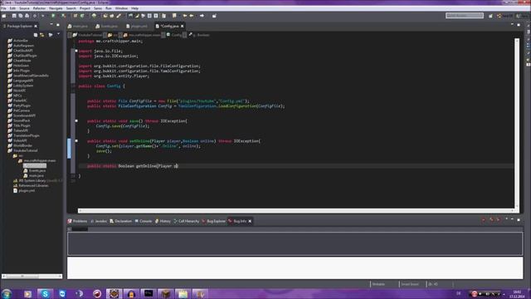Image resolution: width=531 pixels, height=299 pixels.
Task: Close the Config.java editor tab
Action: click(x=183, y=26)
